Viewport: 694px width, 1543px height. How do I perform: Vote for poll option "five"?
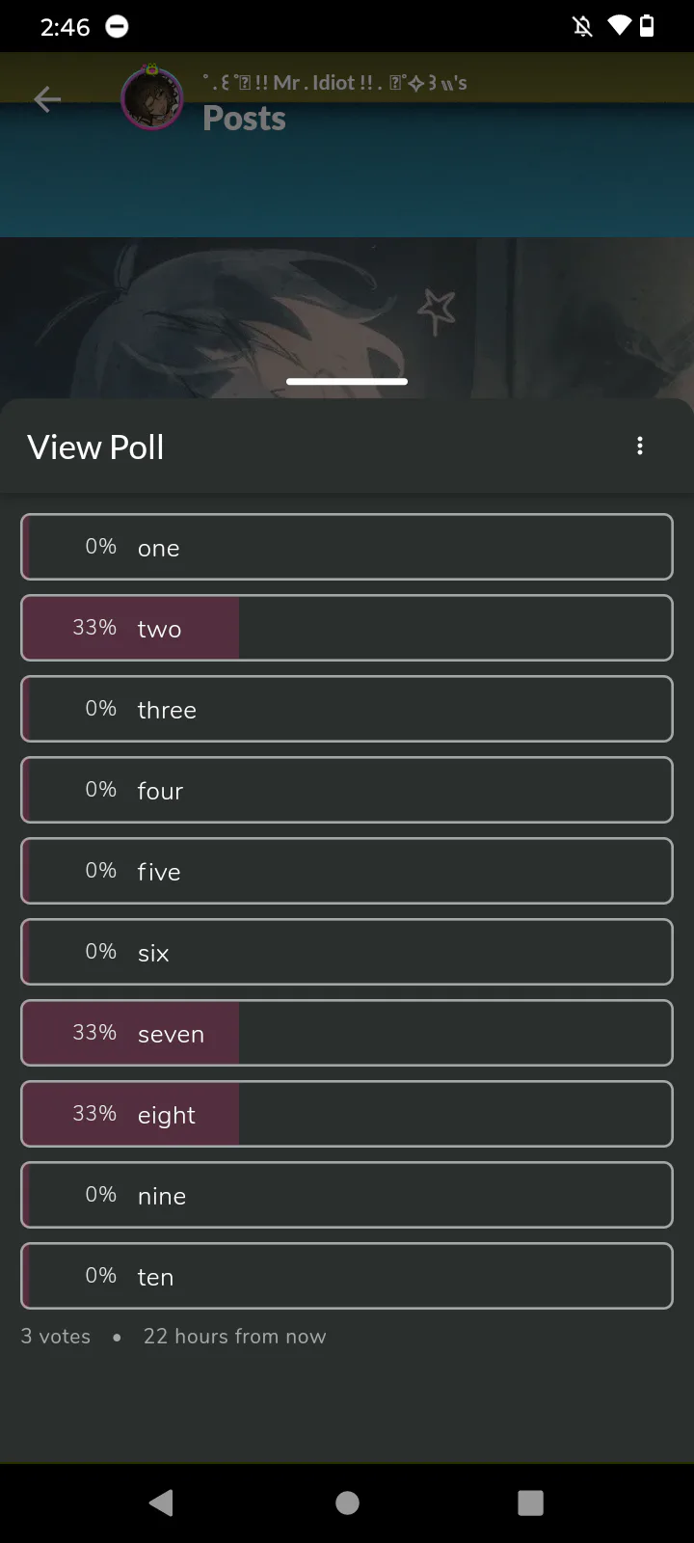(347, 871)
